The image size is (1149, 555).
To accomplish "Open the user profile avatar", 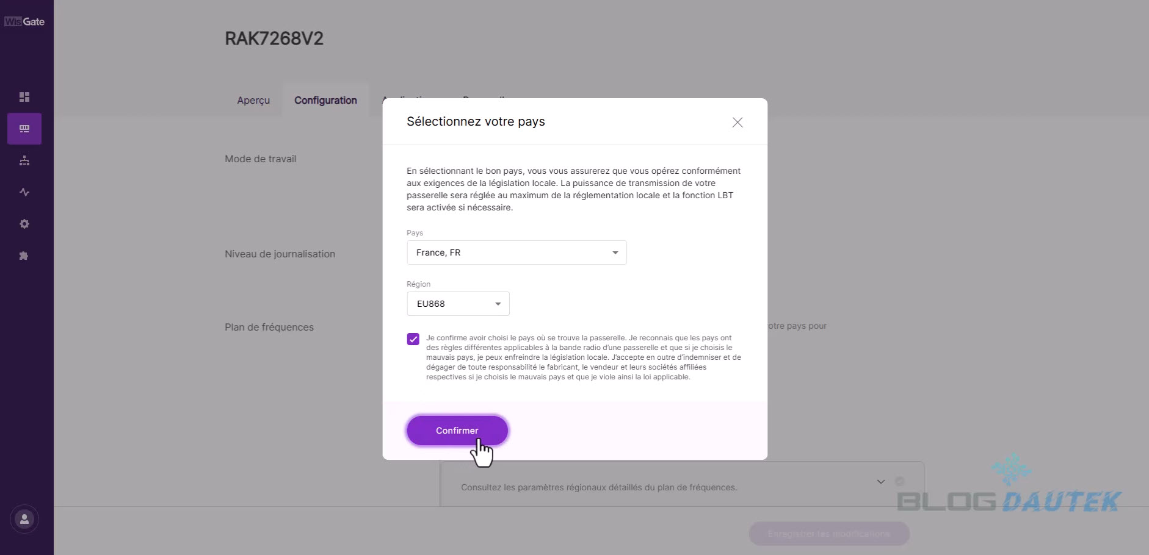I will (x=24, y=519).
